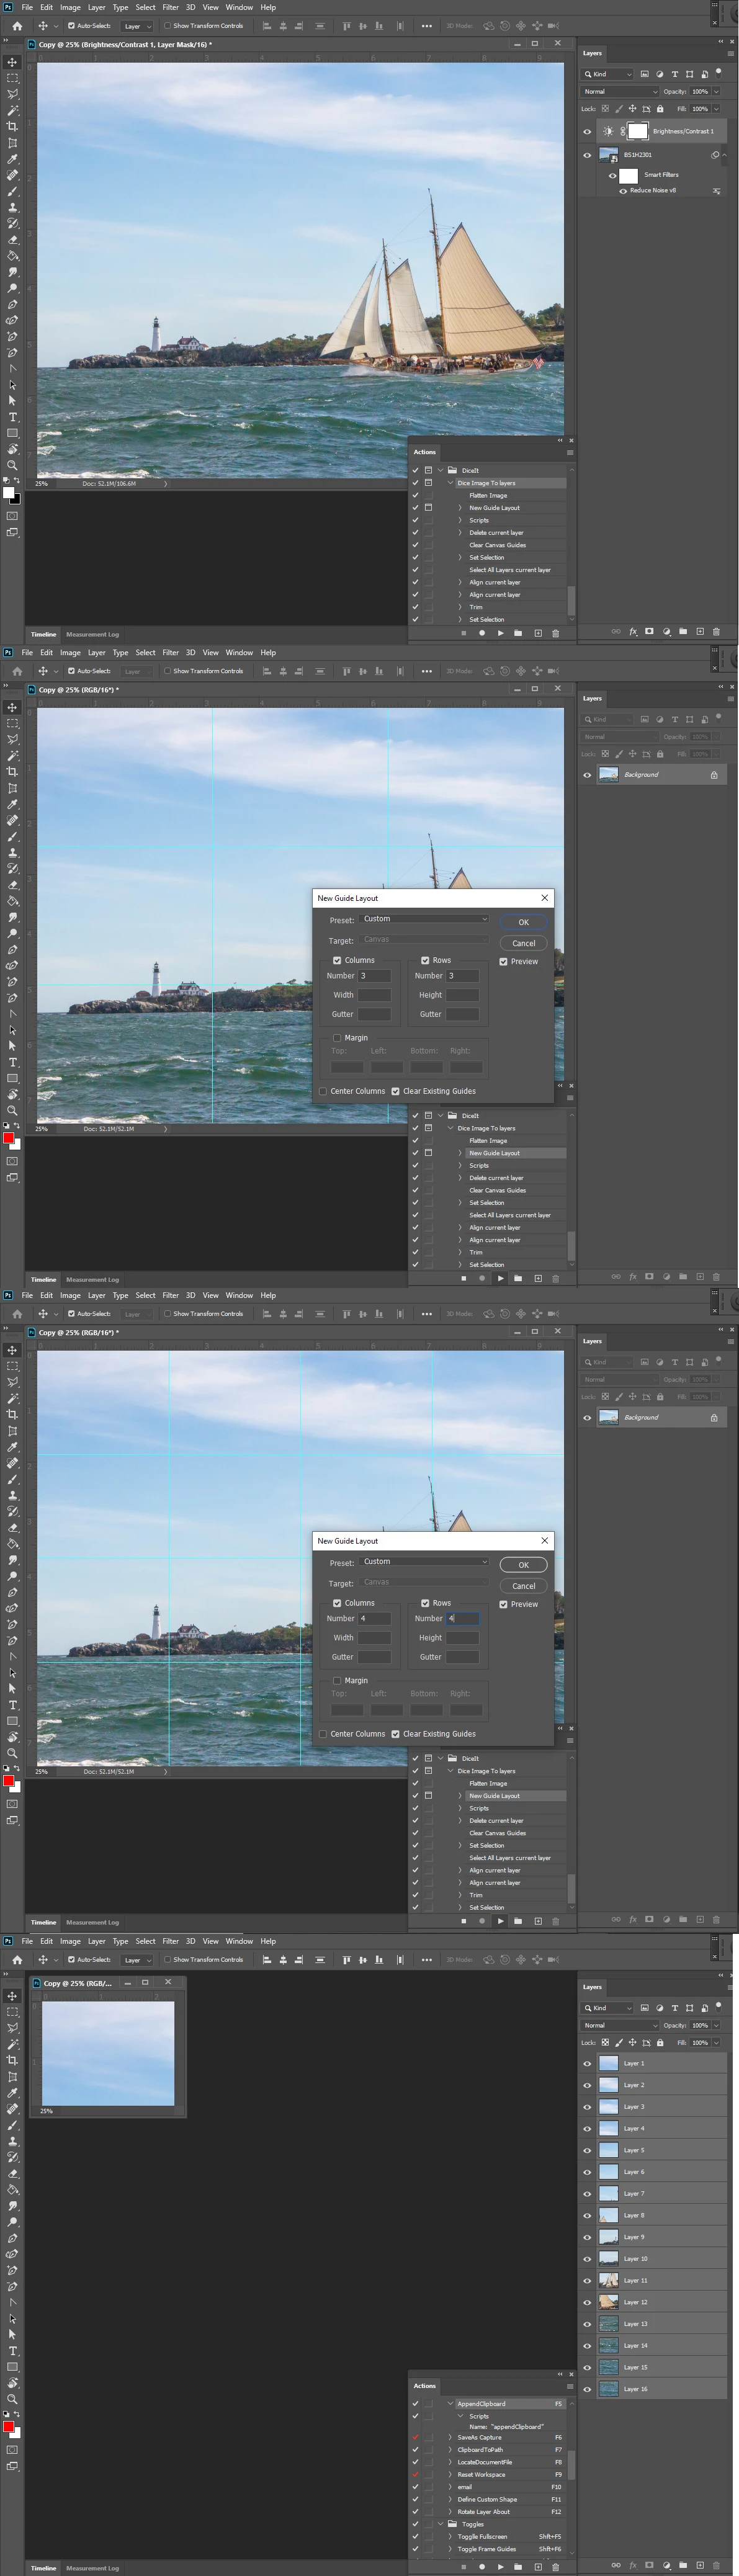Select Eyedropper tool beside the Brightness/Contrast 1 document
Viewport: 739px width, 2576px height.
tap(12, 159)
